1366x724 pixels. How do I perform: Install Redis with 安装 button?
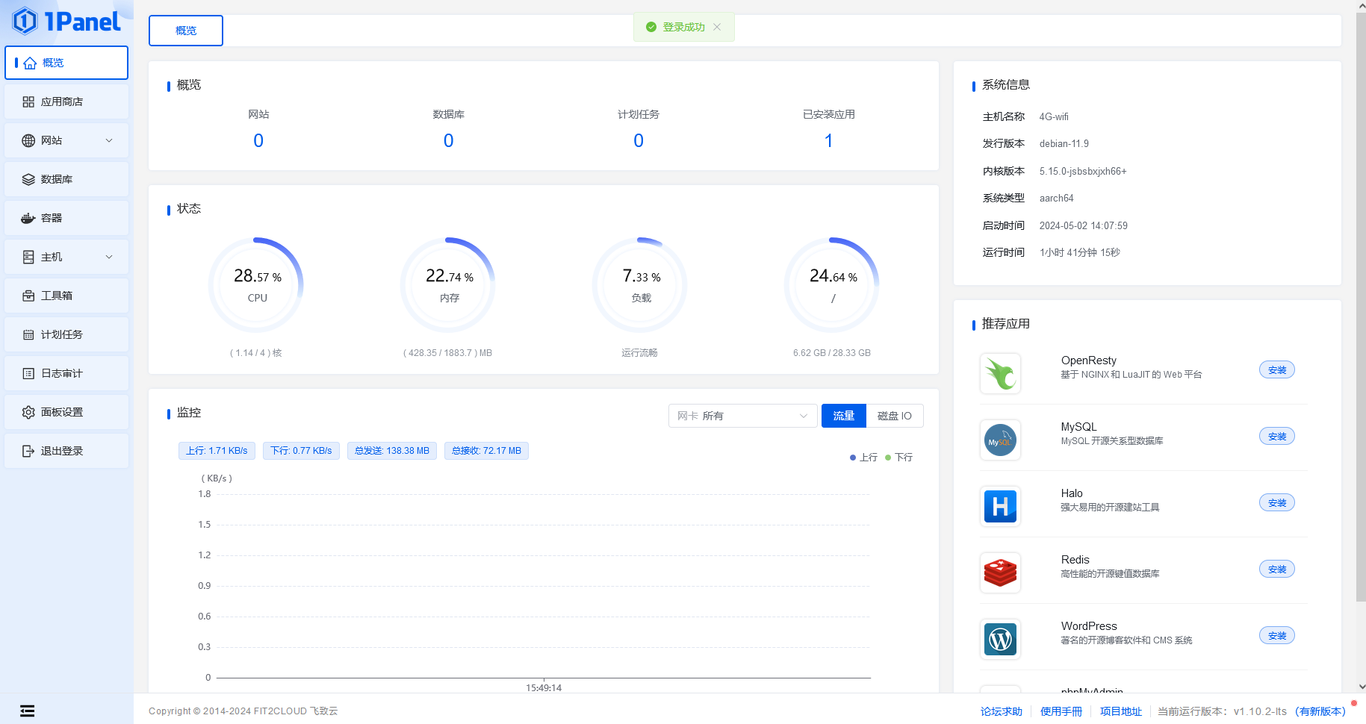click(x=1277, y=569)
